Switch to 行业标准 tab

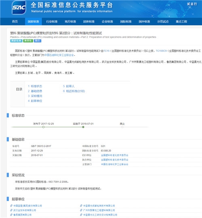pyautogui.click(x=52, y=21)
